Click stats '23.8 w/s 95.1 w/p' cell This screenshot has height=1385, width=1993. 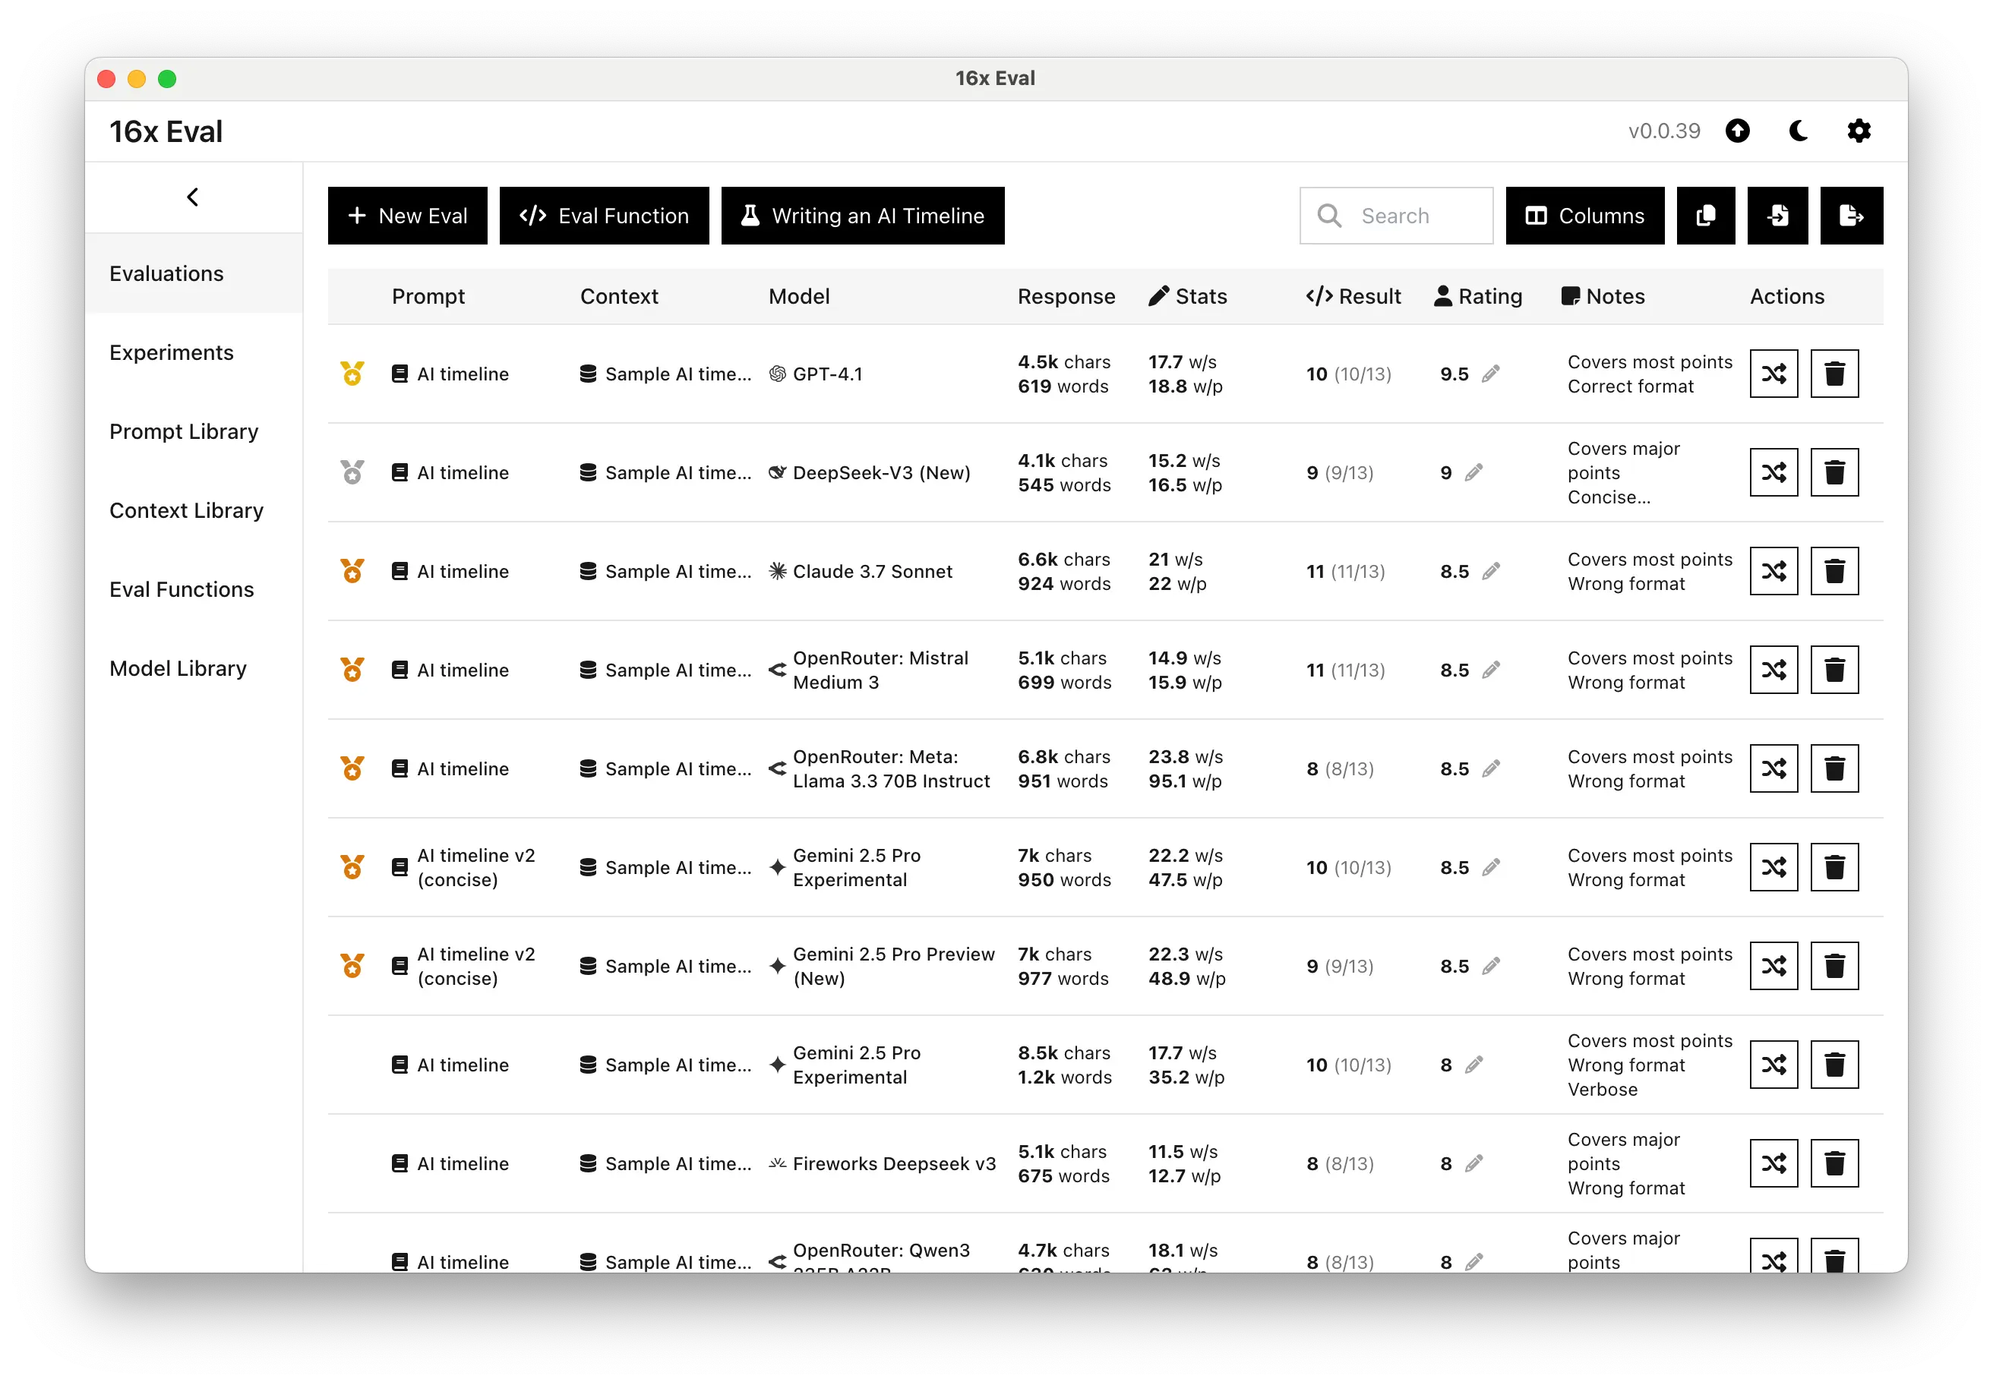(x=1186, y=769)
